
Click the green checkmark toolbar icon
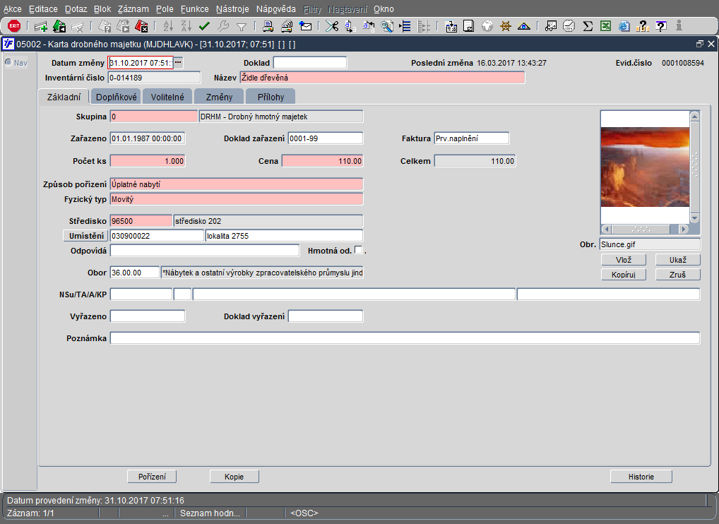205,26
